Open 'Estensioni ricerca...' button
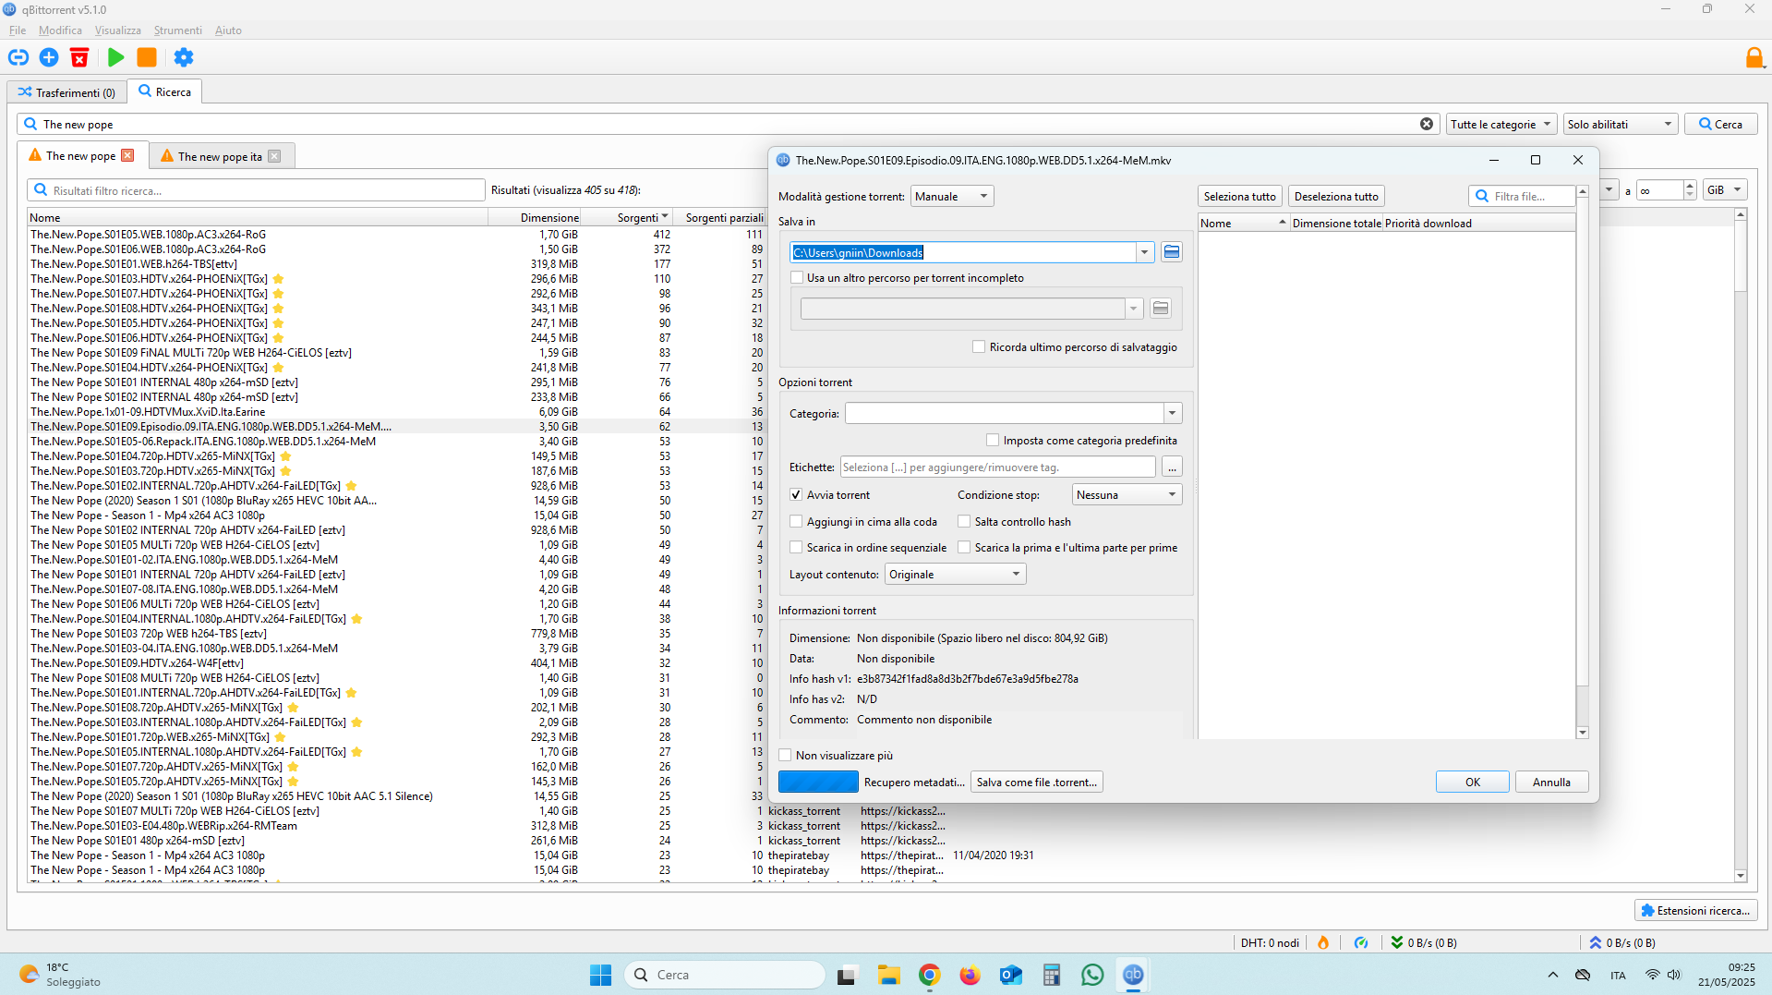1772x995 pixels. click(x=1695, y=911)
